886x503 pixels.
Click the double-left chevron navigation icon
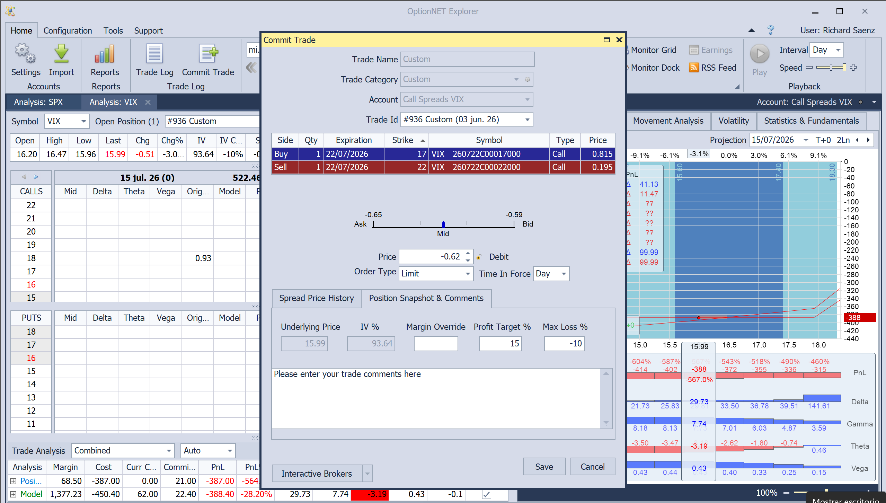tap(251, 67)
